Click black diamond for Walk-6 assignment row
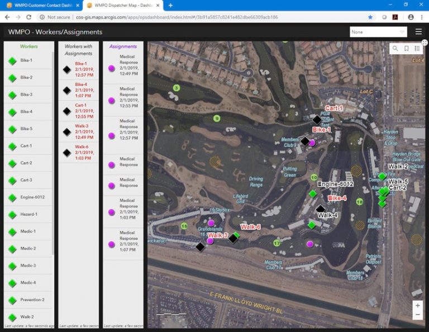The height and width of the screenshot is (332, 429). pos(67,153)
